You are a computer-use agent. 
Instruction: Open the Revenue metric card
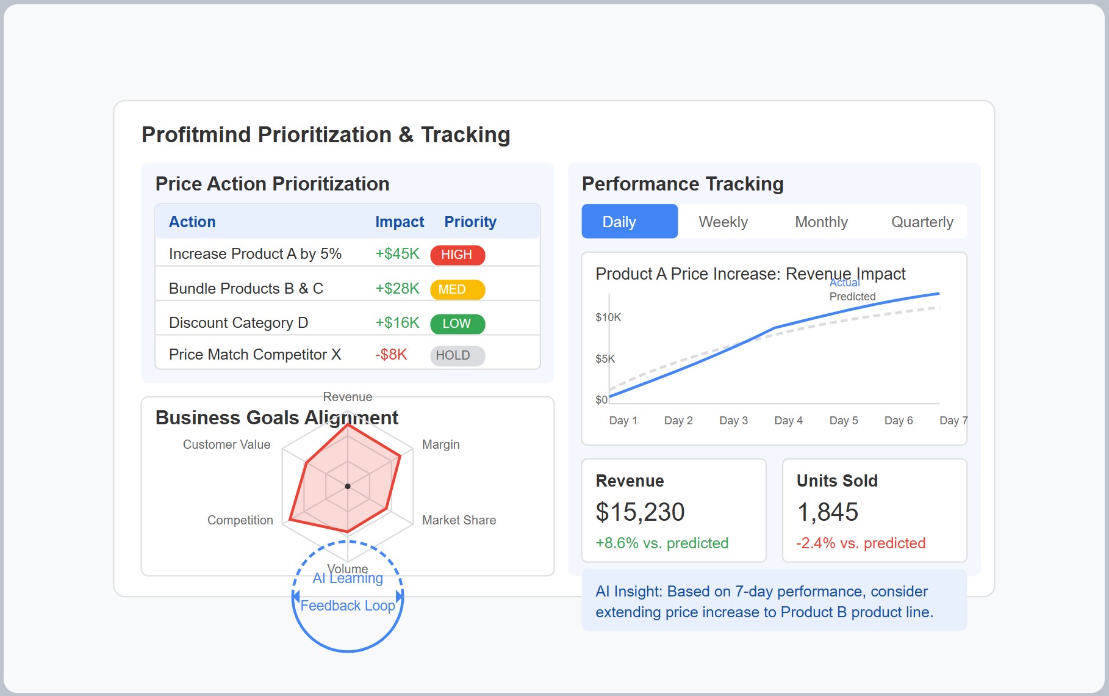(673, 511)
